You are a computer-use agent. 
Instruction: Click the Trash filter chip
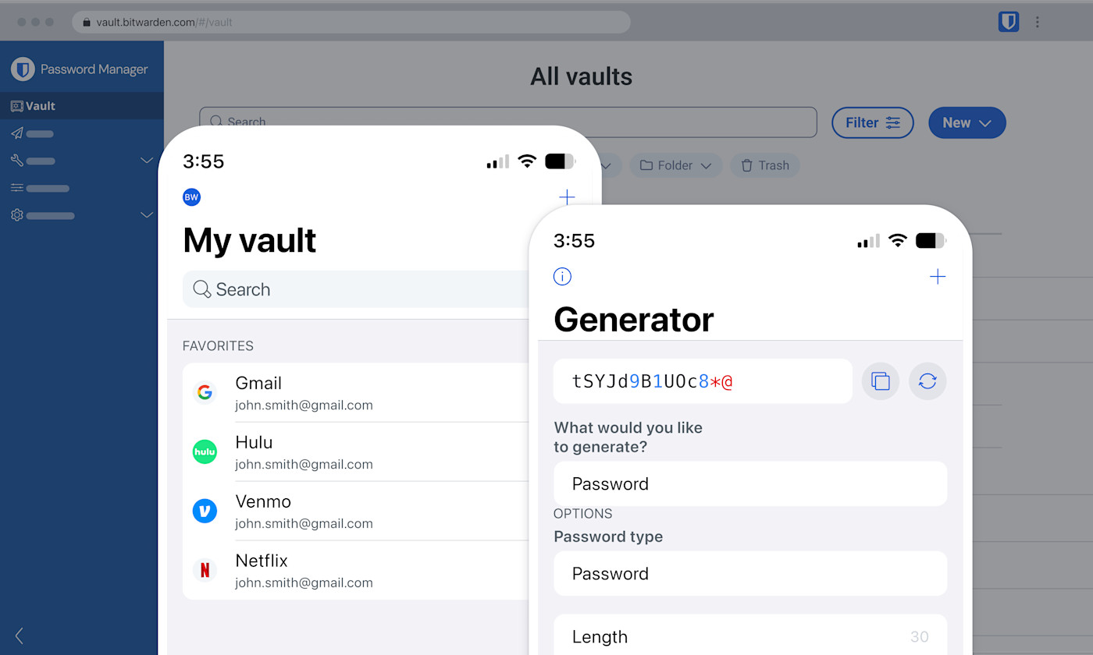point(765,165)
